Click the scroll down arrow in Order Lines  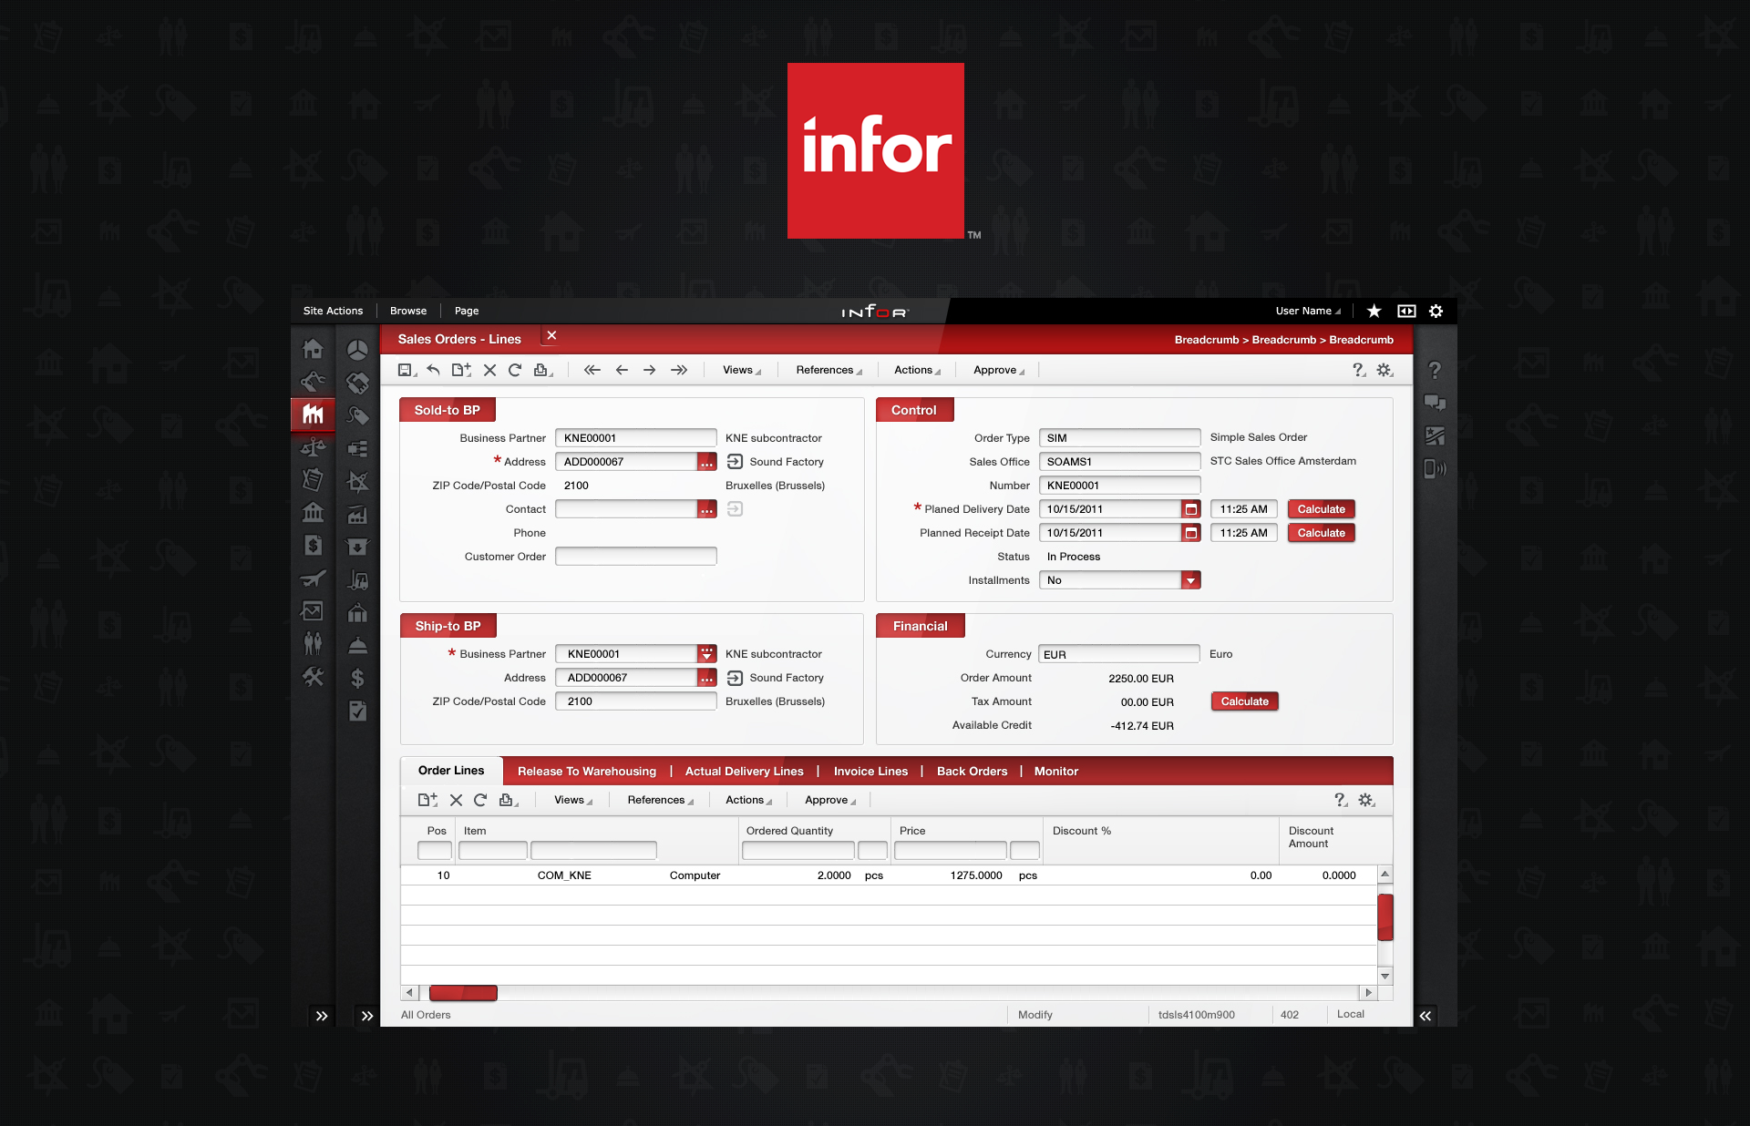pos(1385,977)
